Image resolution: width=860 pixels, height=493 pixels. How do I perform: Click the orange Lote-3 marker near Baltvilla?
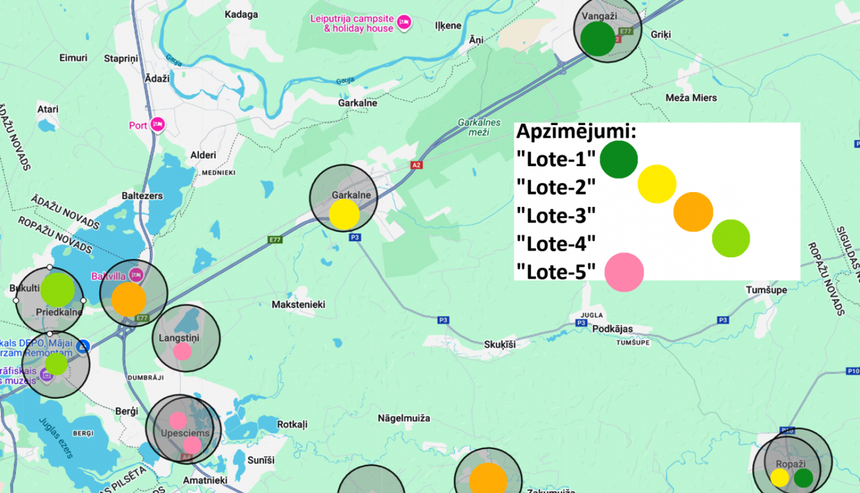pyautogui.click(x=130, y=299)
